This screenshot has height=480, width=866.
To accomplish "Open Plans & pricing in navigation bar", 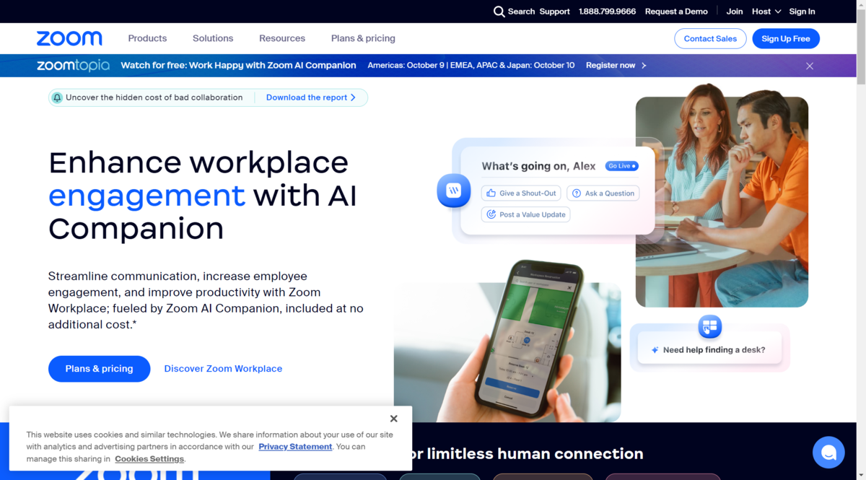I will click(x=363, y=38).
